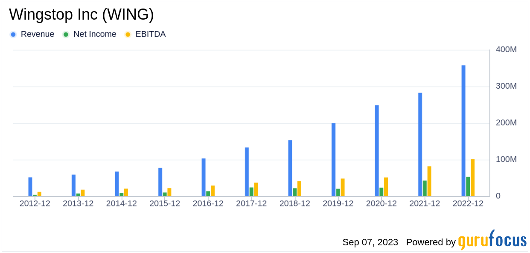
Task: Select the 2012-12 blue Revenue bar
Action: coord(30,187)
